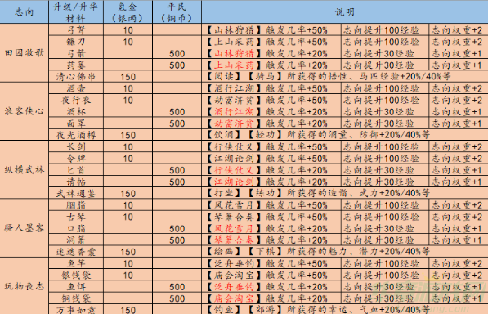This screenshot has height=314, width=488.
Task: Click the 150 value beside 迷迭香囊
Action: [x=128, y=252]
